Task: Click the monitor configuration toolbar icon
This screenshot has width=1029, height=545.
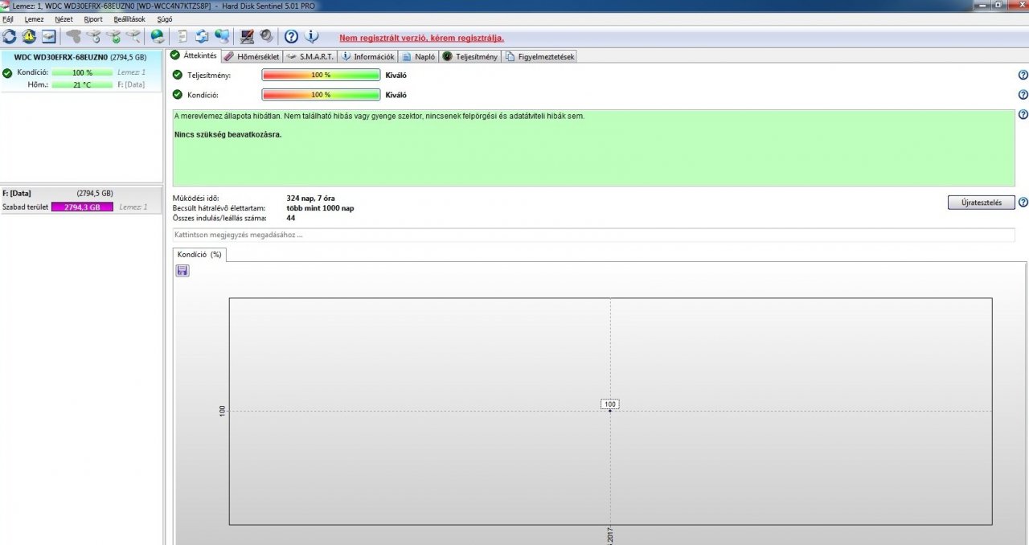Action: 248,36
